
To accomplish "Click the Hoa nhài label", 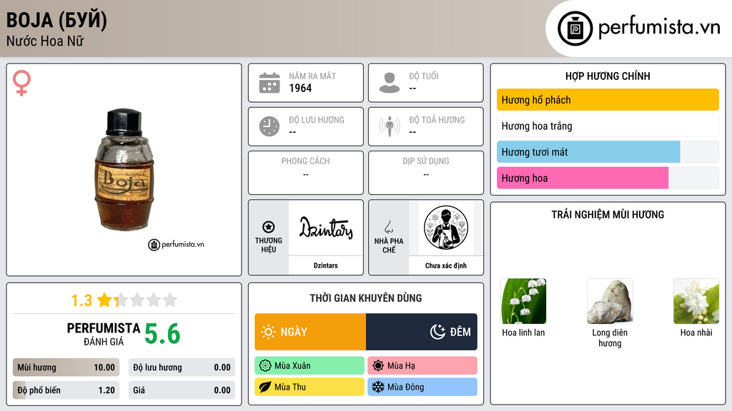I will [696, 333].
